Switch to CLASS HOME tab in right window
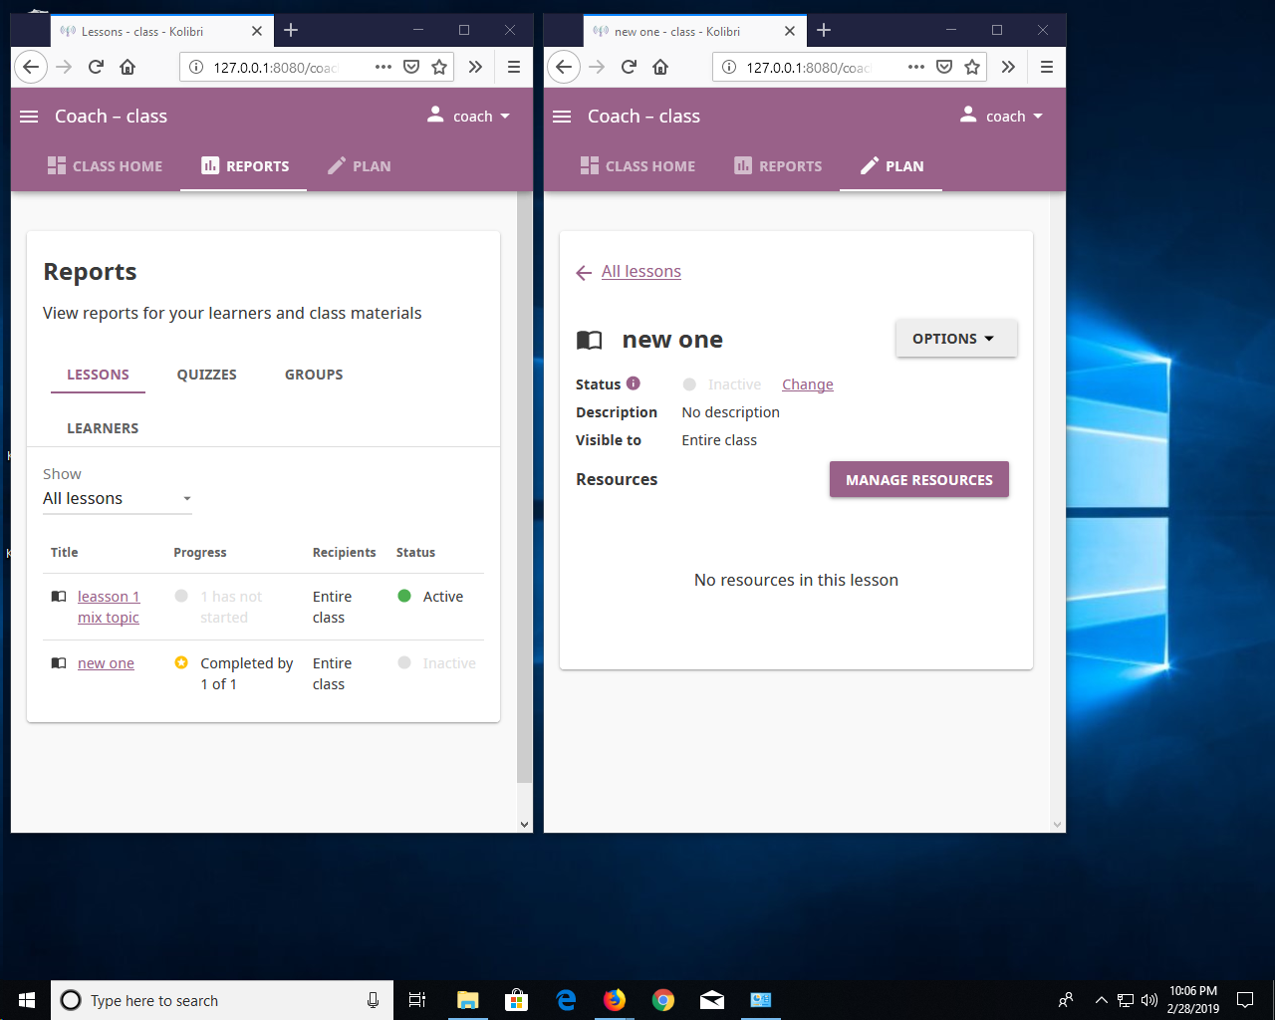Viewport: 1275px width, 1020px height. pyautogui.click(x=637, y=166)
